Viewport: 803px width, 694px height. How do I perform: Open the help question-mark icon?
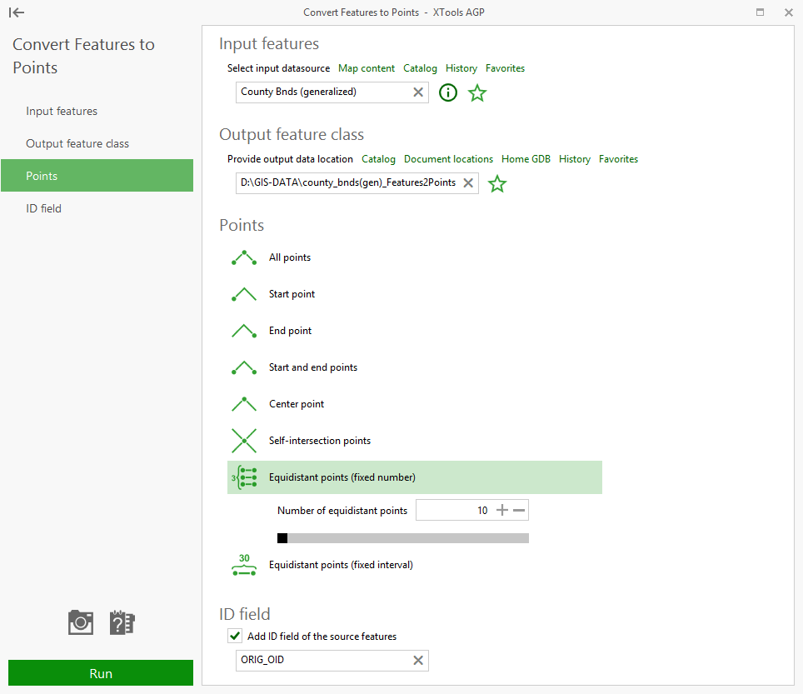tap(122, 622)
